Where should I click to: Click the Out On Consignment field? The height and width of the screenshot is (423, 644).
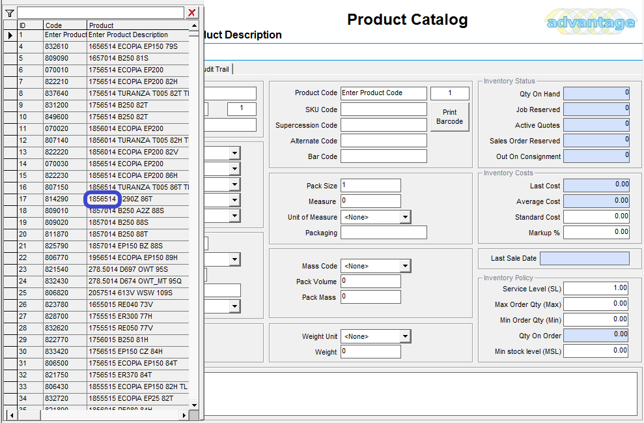click(596, 156)
